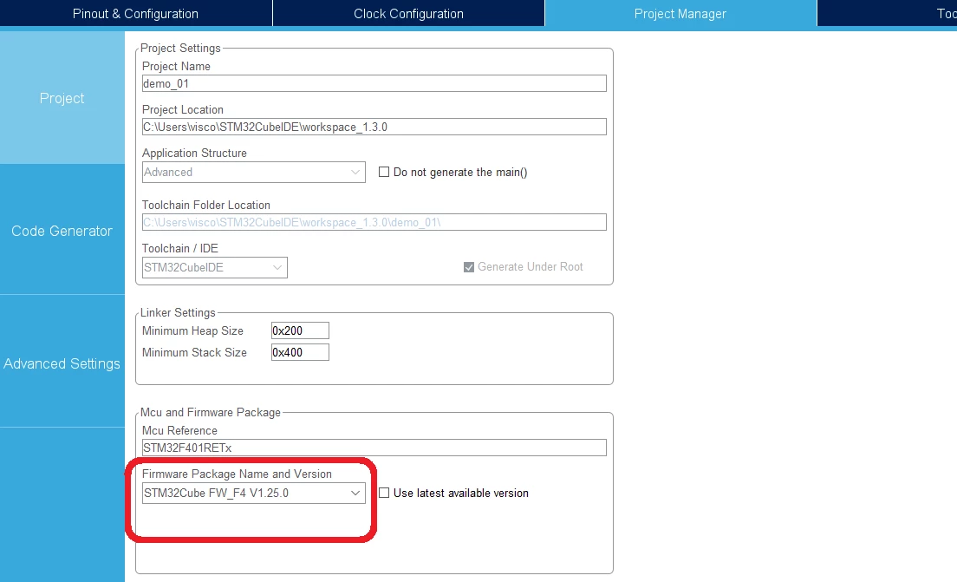The image size is (957, 582).
Task: Click the Minimum Heap Size field
Action: 300,330
